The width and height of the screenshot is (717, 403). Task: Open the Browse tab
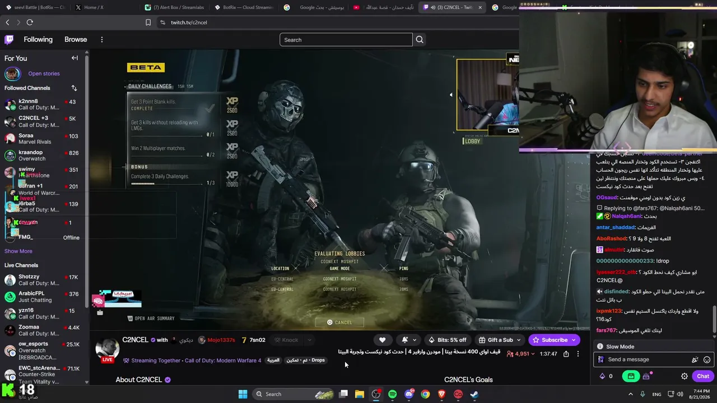pyautogui.click(x=76, y=40)
